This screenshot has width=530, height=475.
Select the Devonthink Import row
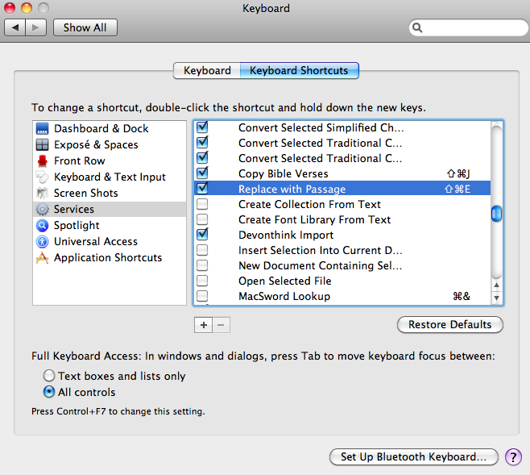(x=342, y=235)
